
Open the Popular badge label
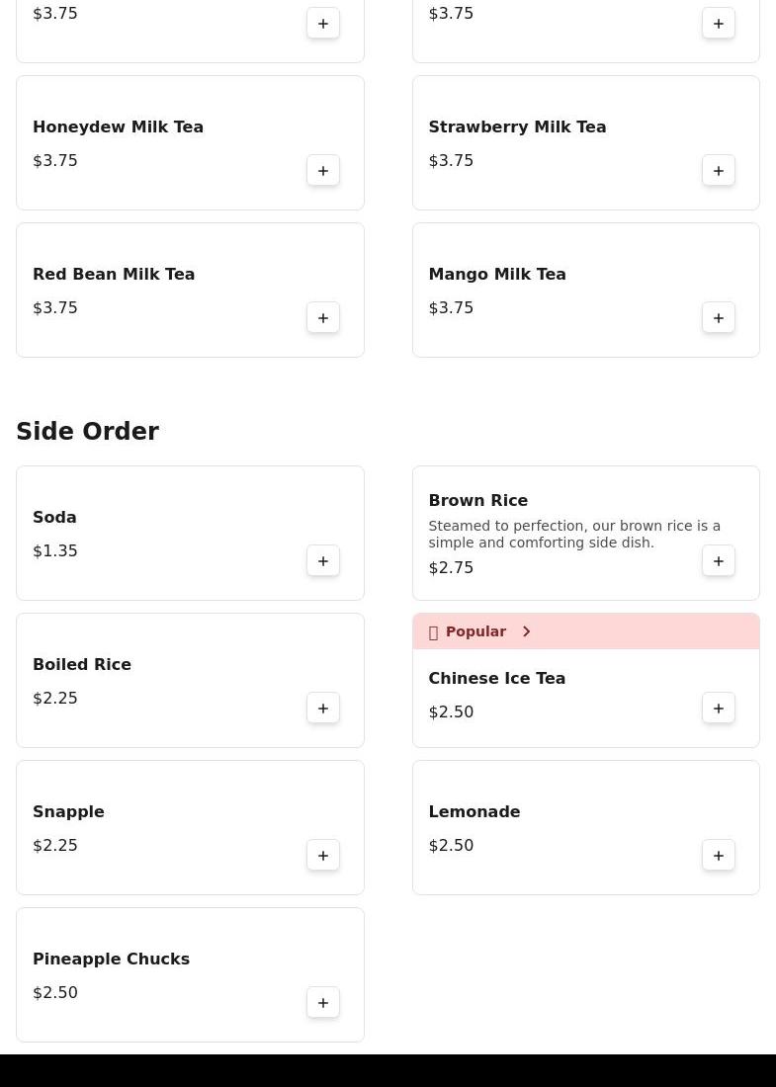(x=475, y=631)
